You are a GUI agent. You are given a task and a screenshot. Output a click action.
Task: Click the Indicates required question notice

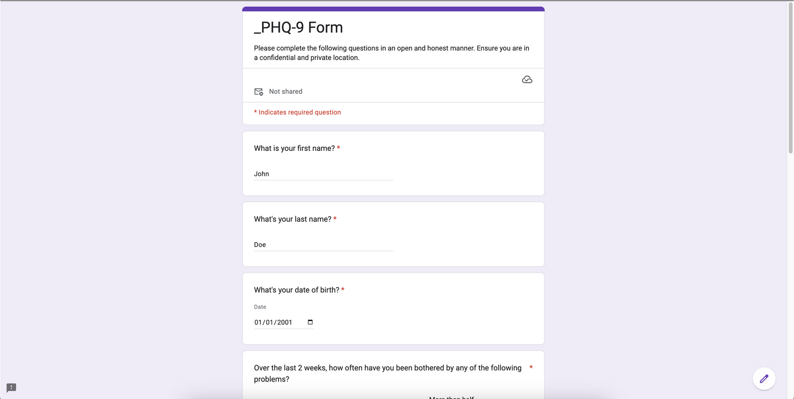[x=297, y=113]
